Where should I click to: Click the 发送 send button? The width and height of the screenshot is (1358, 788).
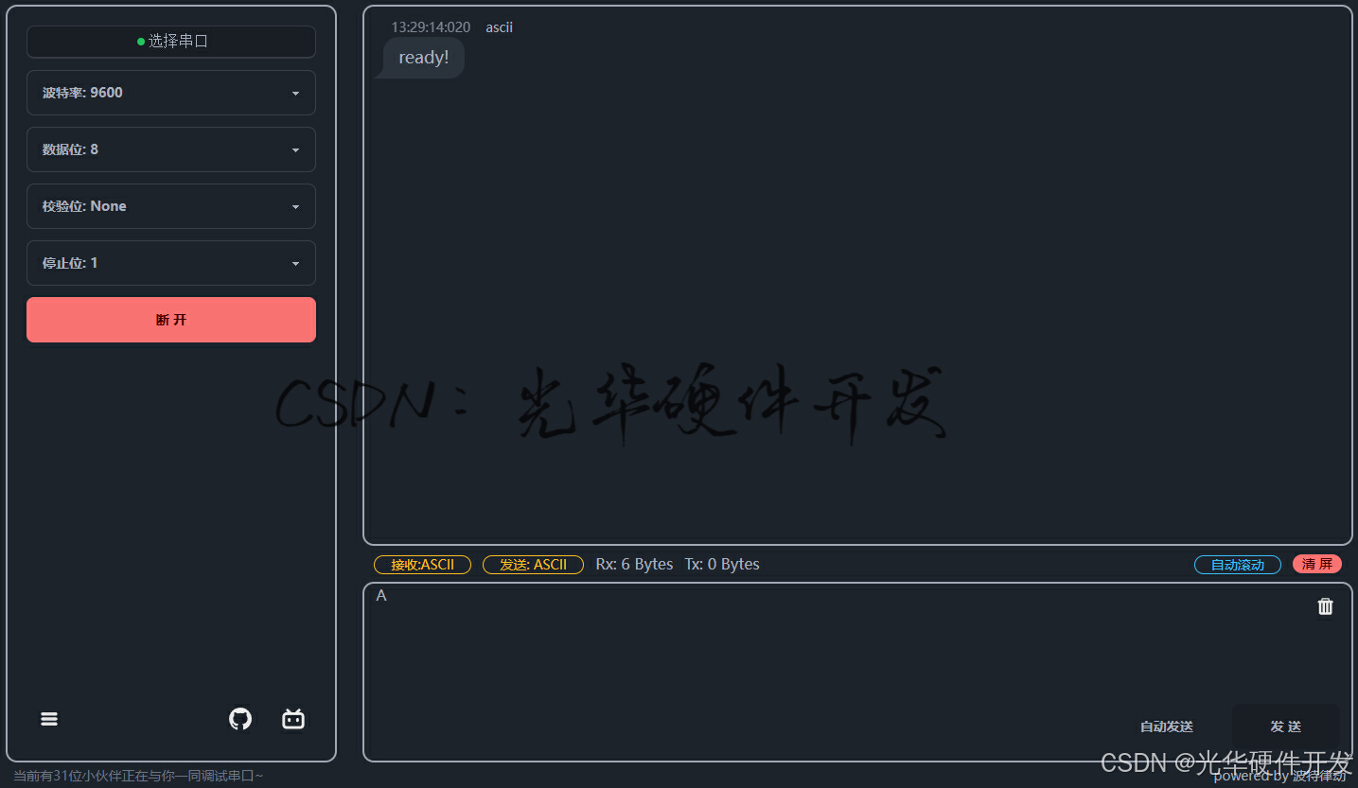pyautogui.click(x=1285, y=727)
